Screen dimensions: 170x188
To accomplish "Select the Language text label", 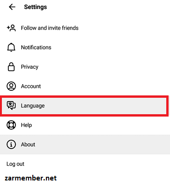I will coord(33,106).
